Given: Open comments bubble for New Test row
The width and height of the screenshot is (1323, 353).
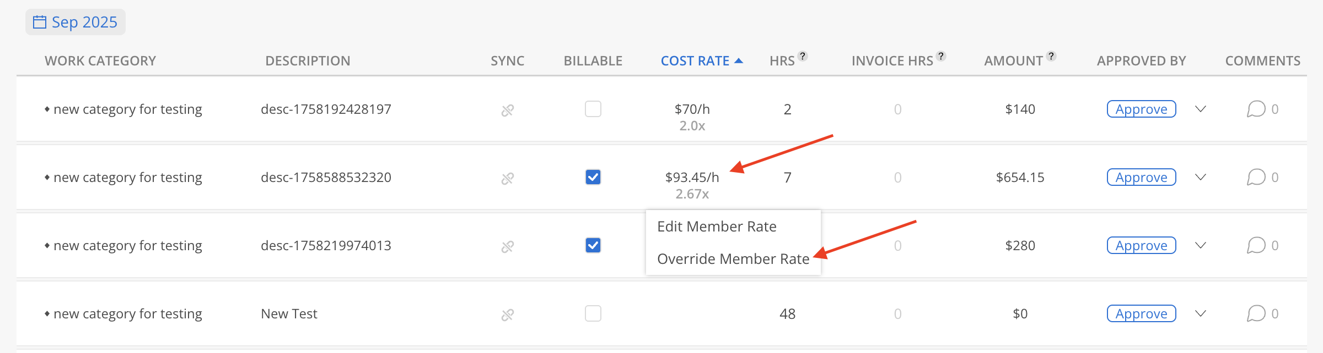Looking at the screenshot, I should pos(1256,313).
